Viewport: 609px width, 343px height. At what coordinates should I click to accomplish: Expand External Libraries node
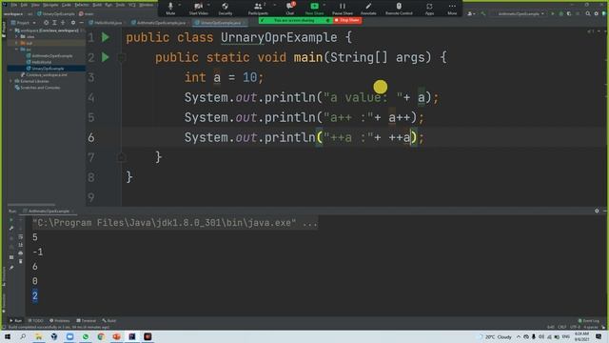pyautogui.click(x=10, y=81)
